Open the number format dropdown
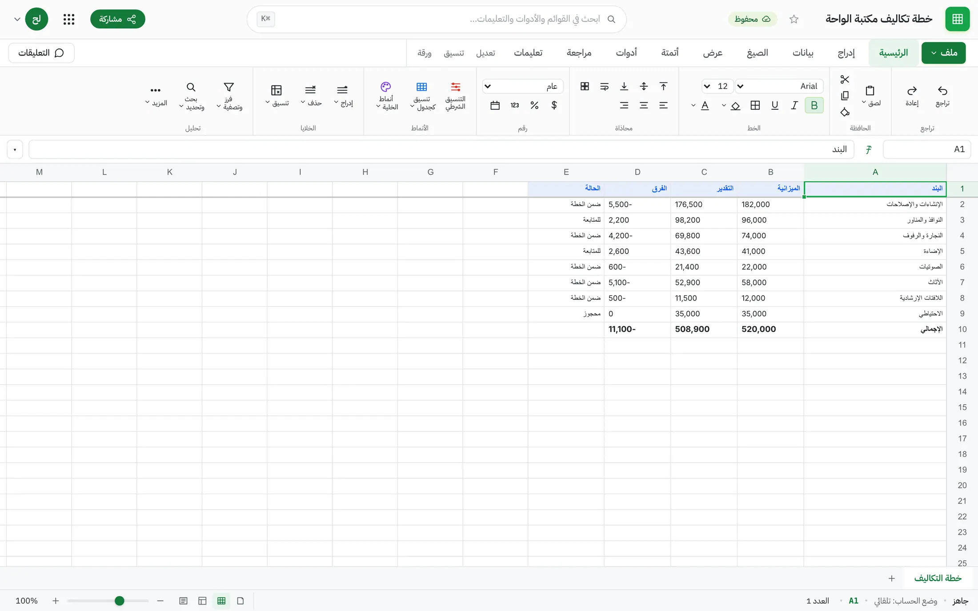The height and width of the screenshot is (611, 978). coord(523,86)
